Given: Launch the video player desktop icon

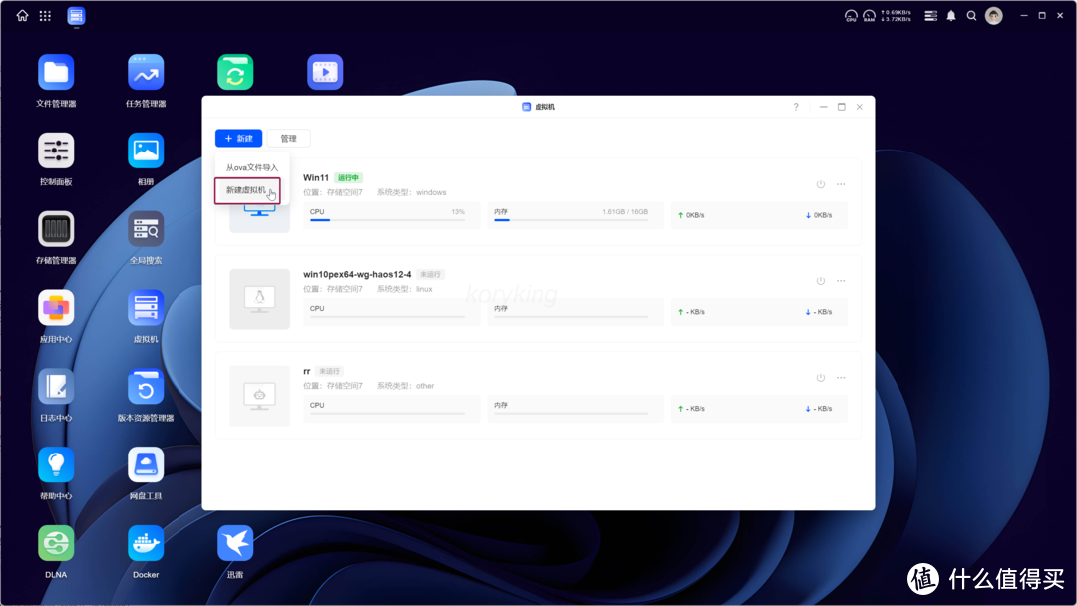Looking at the screenshot, I should (x=325, y=72).
